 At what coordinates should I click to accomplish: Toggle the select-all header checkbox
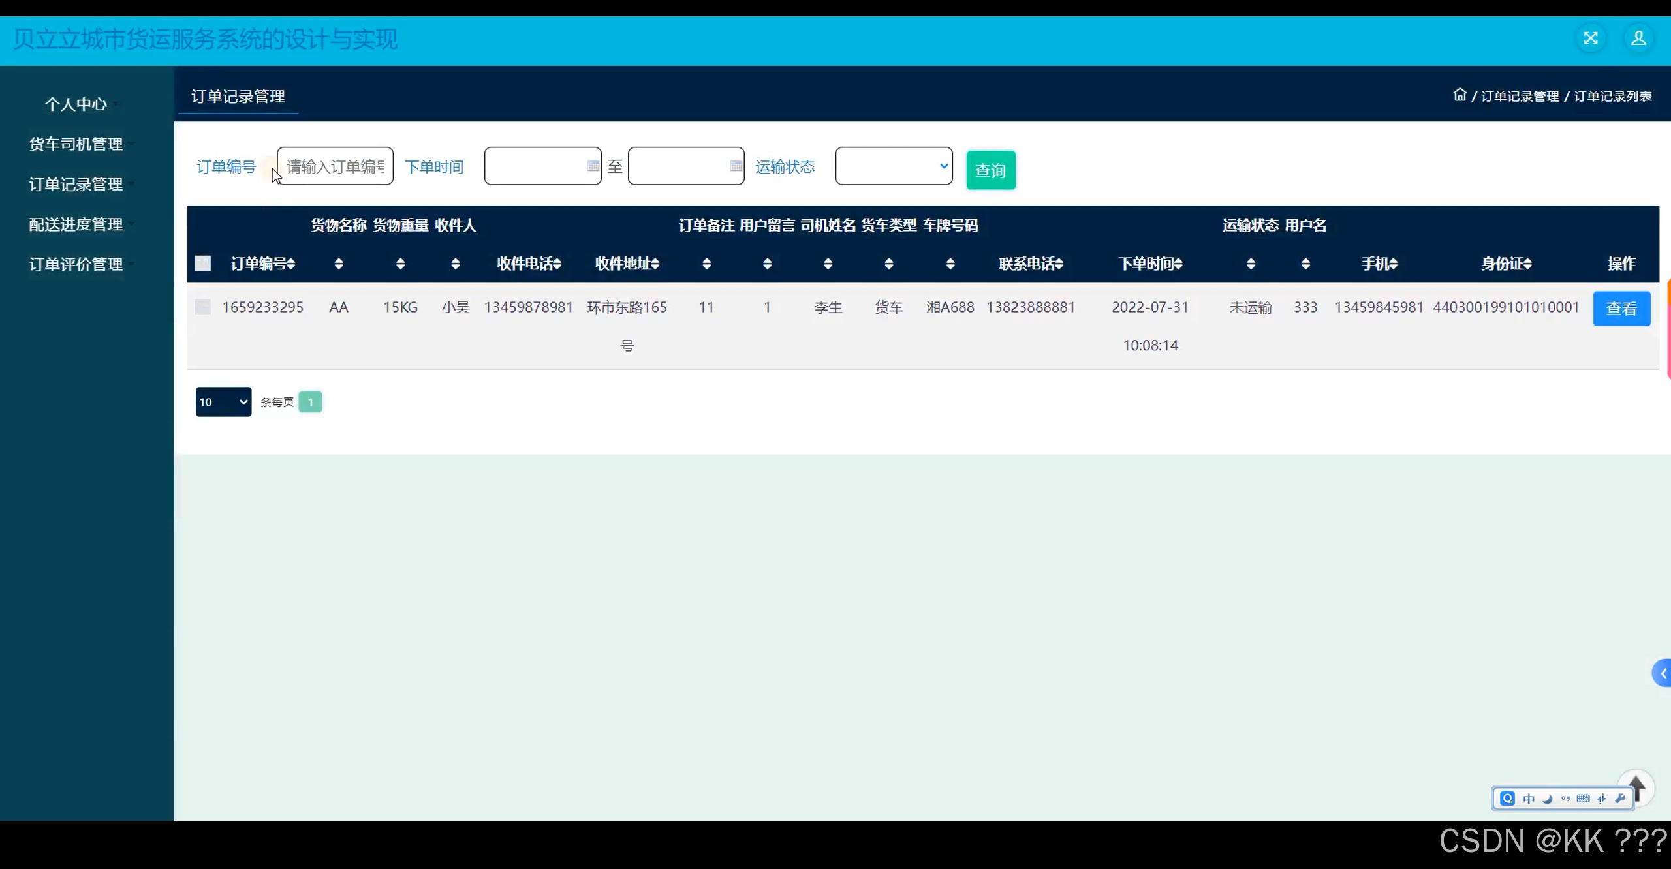click(x=203, y=264)
